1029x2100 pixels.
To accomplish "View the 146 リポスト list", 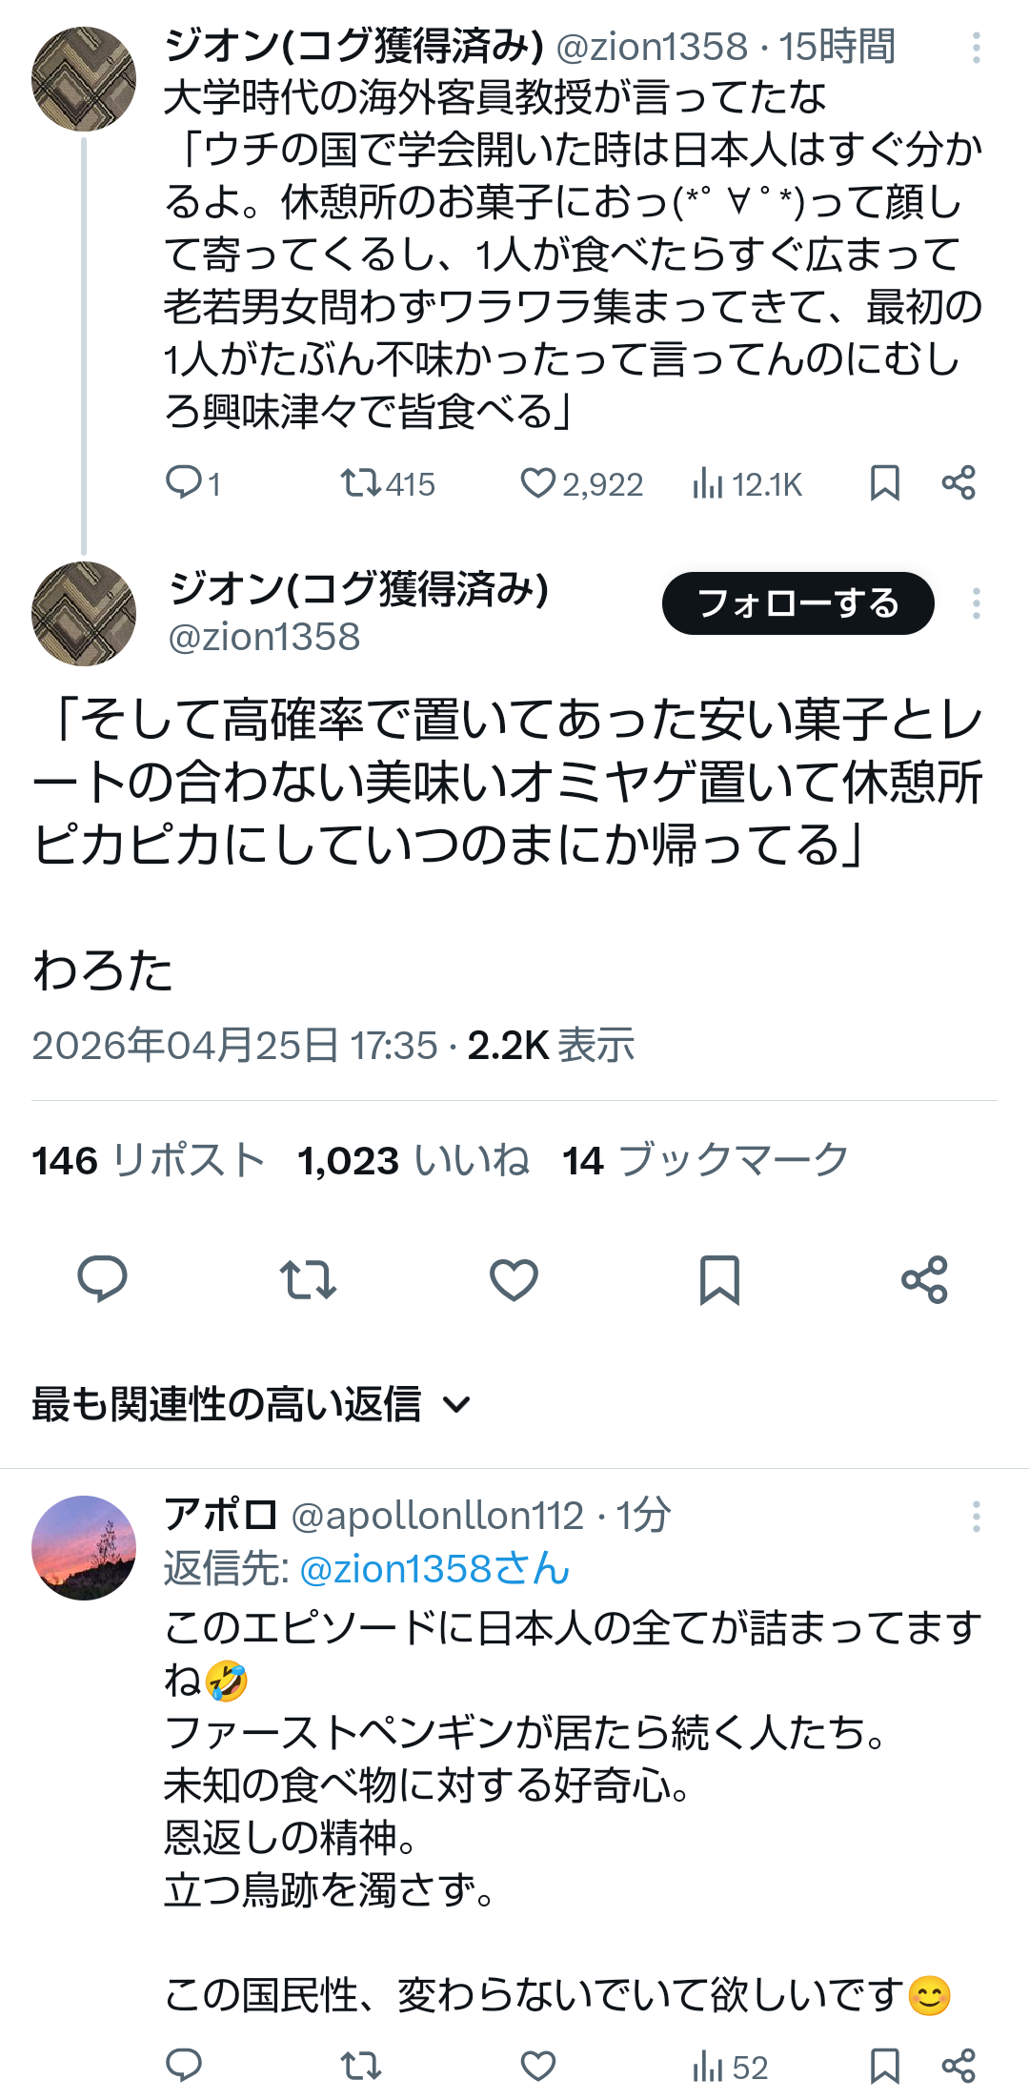I will (x=149, y=1160).
